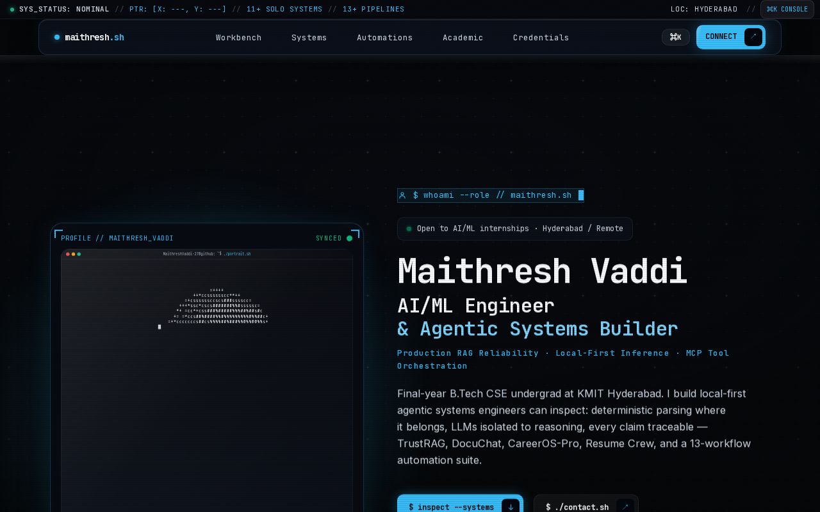This screenshot has width=820, height=512.
Task: Run the $ inspect --systems button
Action: (460, 506)
